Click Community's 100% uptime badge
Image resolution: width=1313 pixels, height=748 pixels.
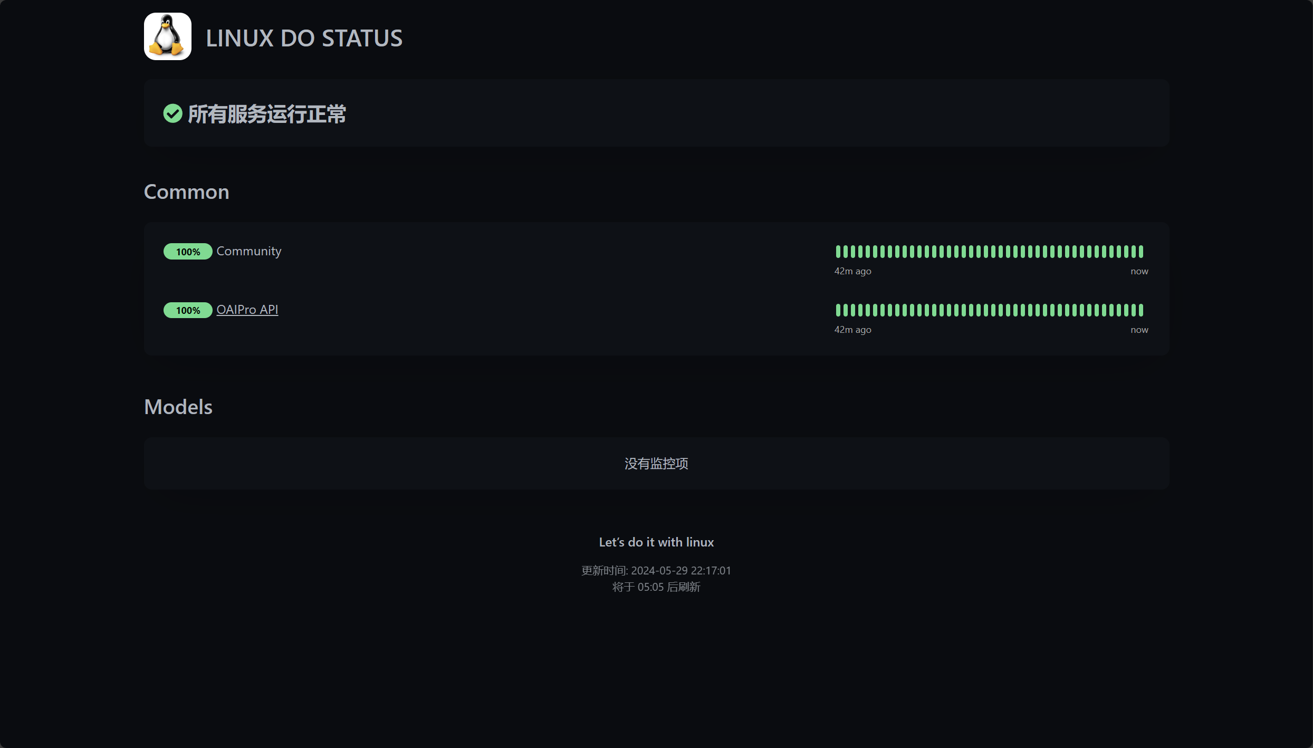[x=188, y=252]
